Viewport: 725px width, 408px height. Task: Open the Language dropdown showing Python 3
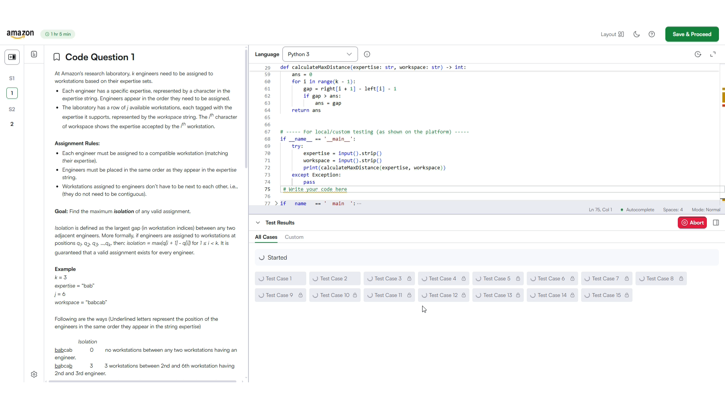(319, 54)
